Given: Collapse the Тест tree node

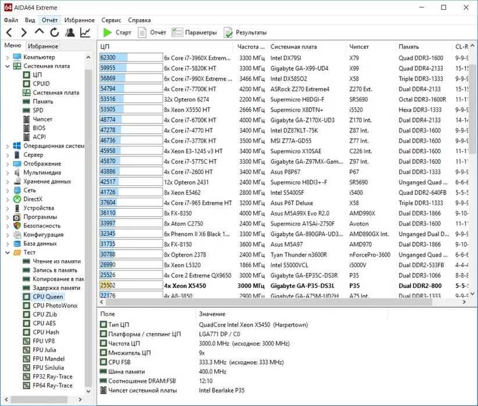Looking at the screenshot, I should (8, 253).
